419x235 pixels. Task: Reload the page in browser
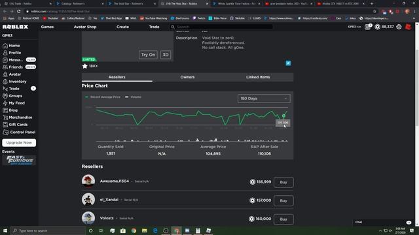coord(19,12)
